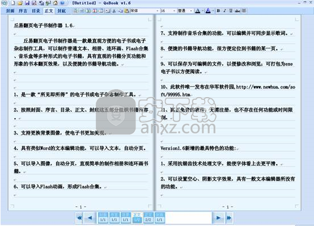Switch to the 序言 preface tab
The width and height of the screenshot is (314, 226).
pos(23,11)
